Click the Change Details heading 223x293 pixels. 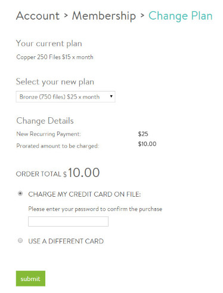(x=45, y=121)
